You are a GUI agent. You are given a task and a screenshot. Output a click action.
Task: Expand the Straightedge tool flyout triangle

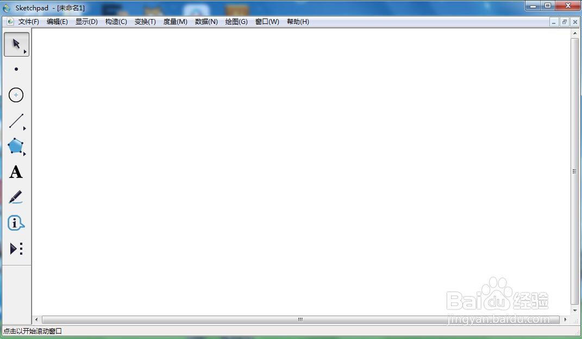[24, 128]
